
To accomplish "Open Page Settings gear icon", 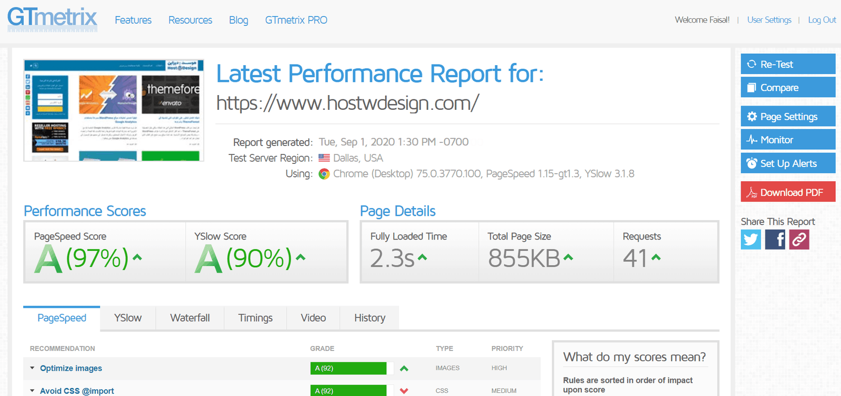I will pos(752,117).
